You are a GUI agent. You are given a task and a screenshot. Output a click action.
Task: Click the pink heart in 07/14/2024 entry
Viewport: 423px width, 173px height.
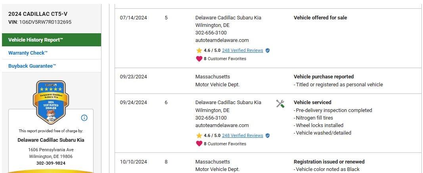[199, 59]
